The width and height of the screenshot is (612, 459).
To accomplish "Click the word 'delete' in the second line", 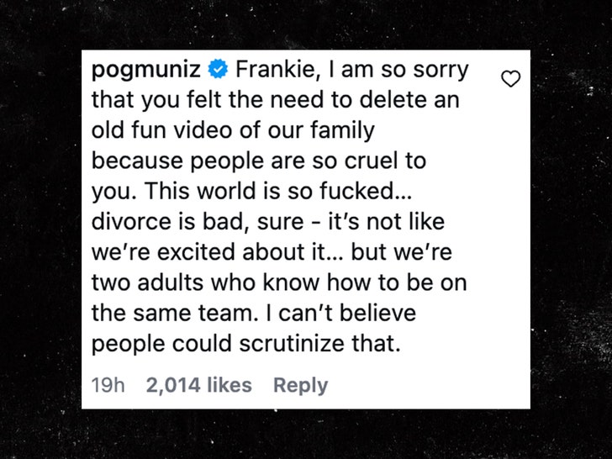I will (390, 99).
